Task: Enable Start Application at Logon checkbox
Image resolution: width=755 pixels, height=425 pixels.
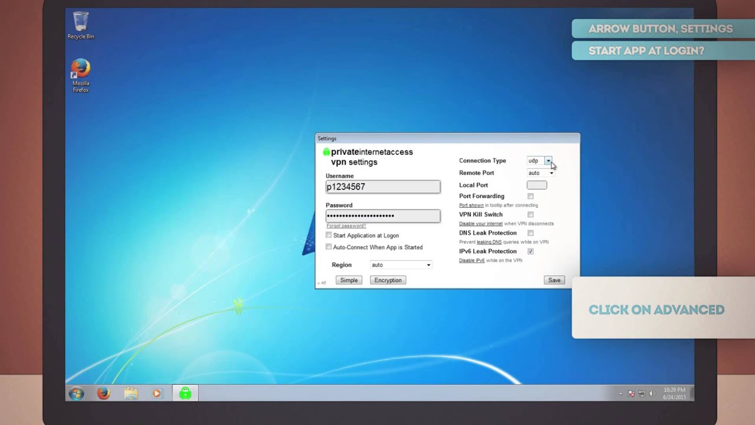Action: 329,235
